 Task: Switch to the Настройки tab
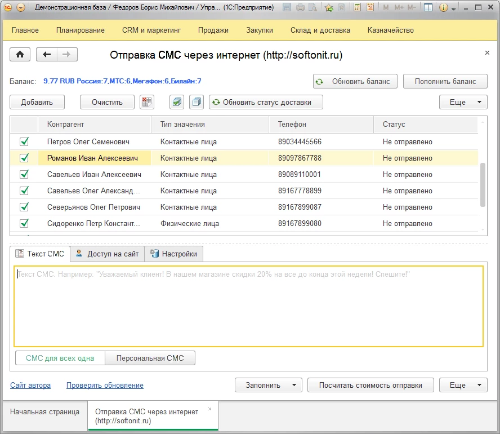[x=173, y=254]
